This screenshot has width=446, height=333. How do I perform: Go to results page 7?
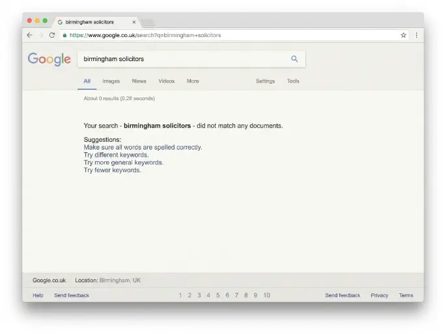click(x=236, y=295)
